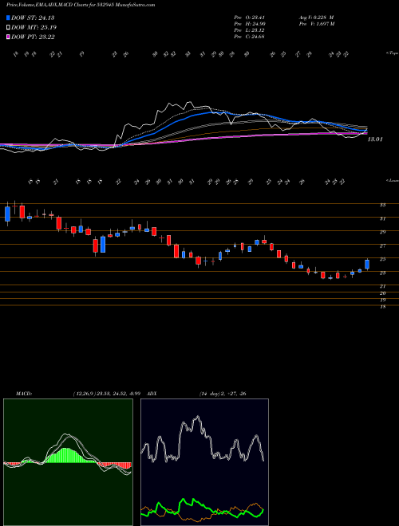Screen dimensions: 399x526
Task: Click the 31 price axis label
Action: 382,218
